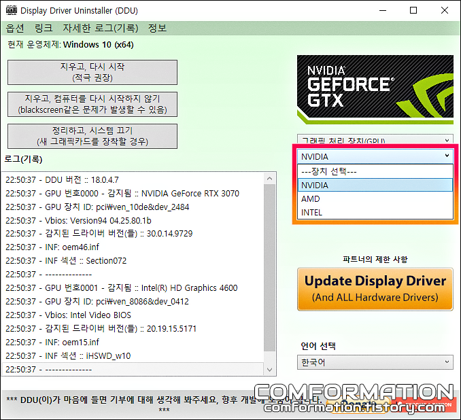Minimize the DDU window
461x420 pixels.
click(x=383, y=10)
